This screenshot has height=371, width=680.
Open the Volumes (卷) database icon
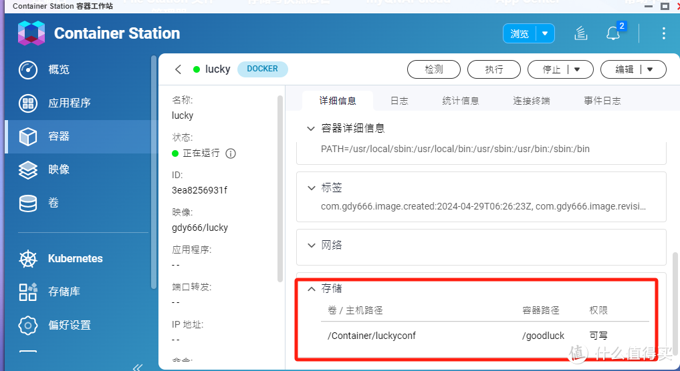[28, 203]
